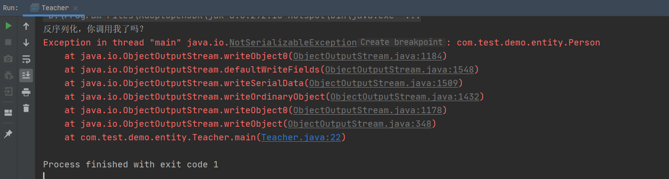The image size is (669, 179).
Task: Open ObjectOutputStream.java:1509 link
Action: click(x=384, y=83)
